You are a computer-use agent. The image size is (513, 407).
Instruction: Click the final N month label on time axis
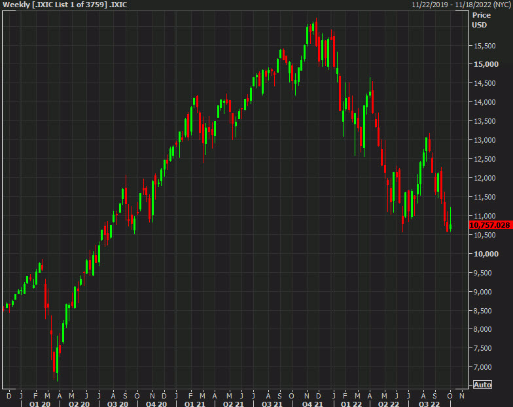pyautogui.click(x=462, y=396)
